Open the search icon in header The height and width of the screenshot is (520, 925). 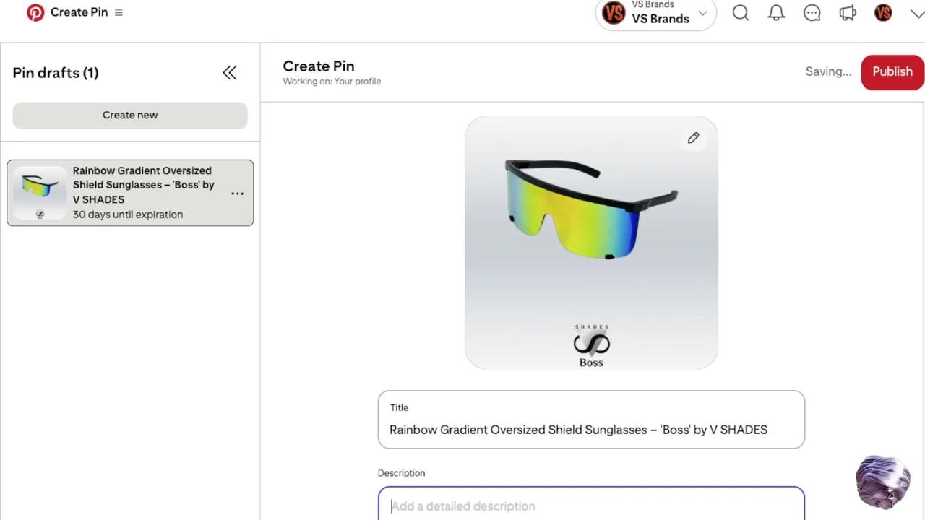(x=740, y=13)
